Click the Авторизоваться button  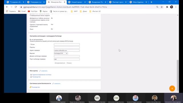tap(60, 63)
